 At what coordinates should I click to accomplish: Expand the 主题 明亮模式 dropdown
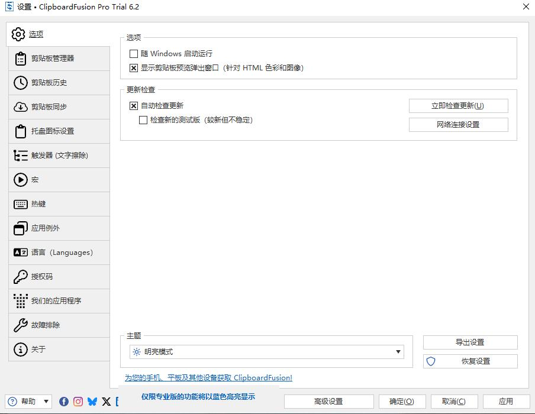(x=266, y=352)
